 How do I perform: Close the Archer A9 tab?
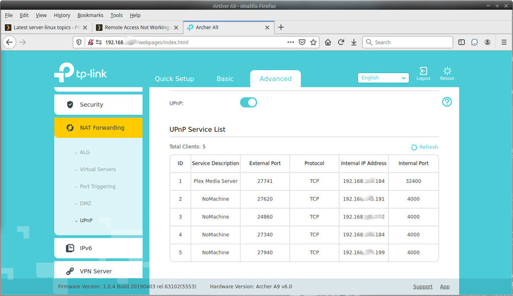[267, 28]
